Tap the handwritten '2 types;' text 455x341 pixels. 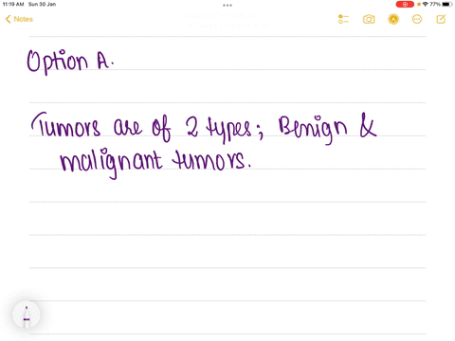[x=225, y=129]
